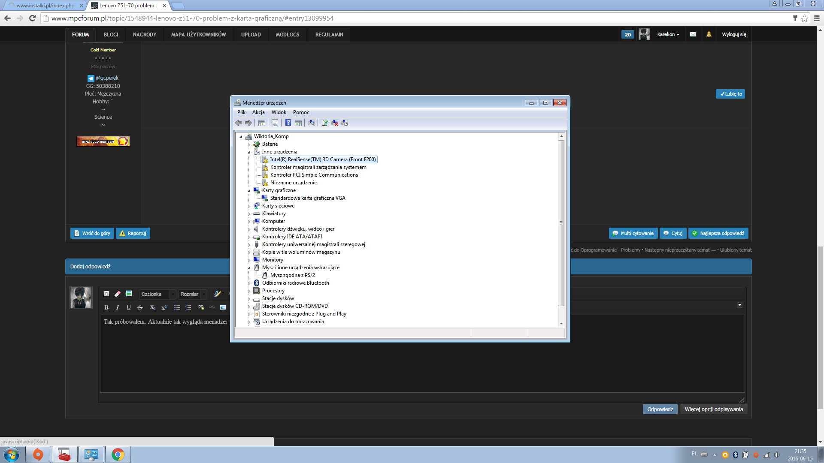Toggle the editor light switch mode icon
This screenshot has width=824, height=463.
coord(106,294)
